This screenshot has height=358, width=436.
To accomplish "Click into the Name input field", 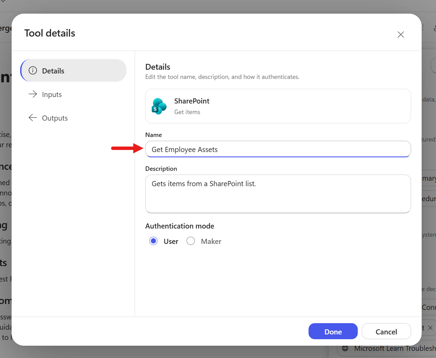I will point(278,149).
